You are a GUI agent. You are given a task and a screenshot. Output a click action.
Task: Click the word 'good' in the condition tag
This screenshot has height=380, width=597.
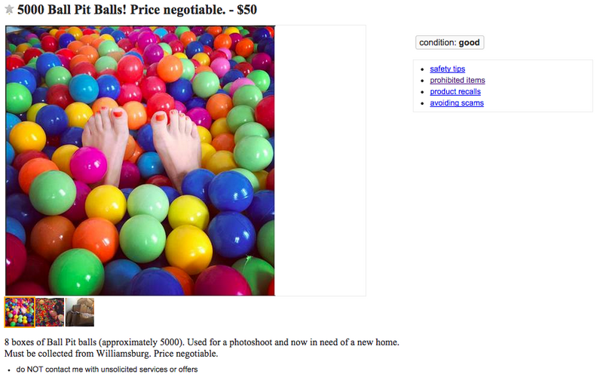(x=469, y=43)
